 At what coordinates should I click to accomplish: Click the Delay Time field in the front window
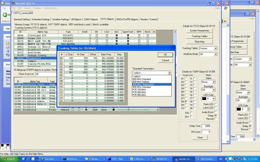click(206, 126)
